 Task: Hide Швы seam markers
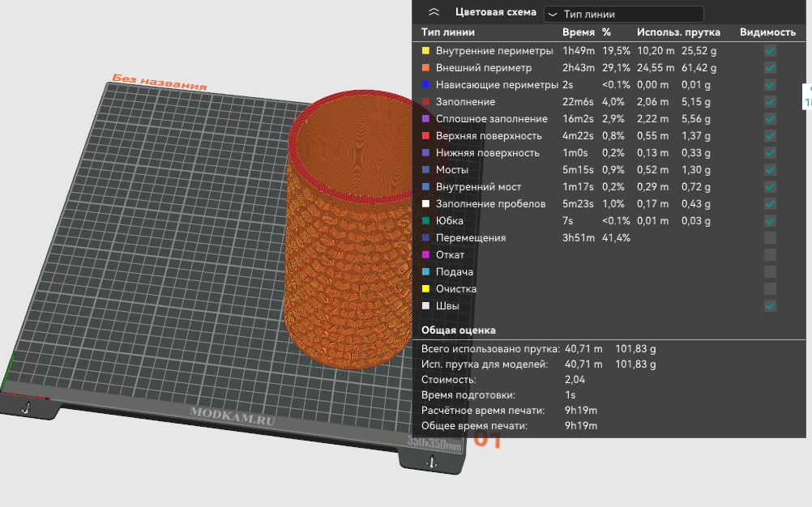tap(770, 306)
